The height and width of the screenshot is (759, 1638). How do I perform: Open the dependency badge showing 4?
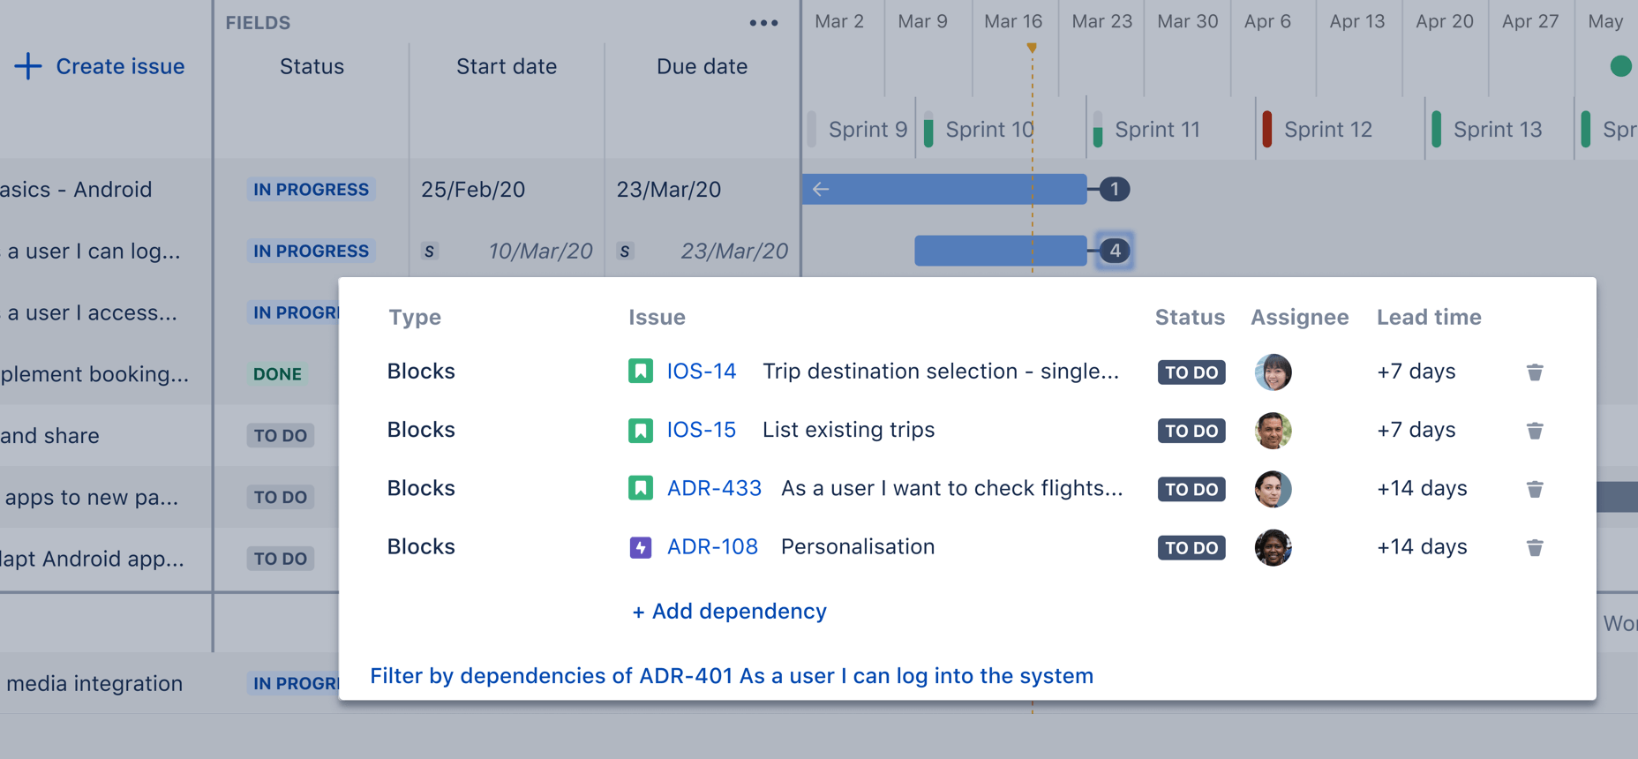1115,251
